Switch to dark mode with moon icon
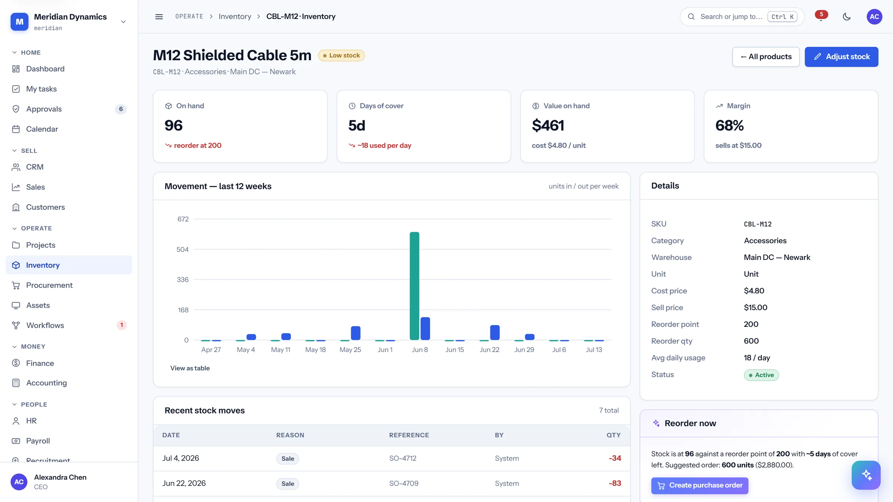893x502 pixels. (847, 16)
